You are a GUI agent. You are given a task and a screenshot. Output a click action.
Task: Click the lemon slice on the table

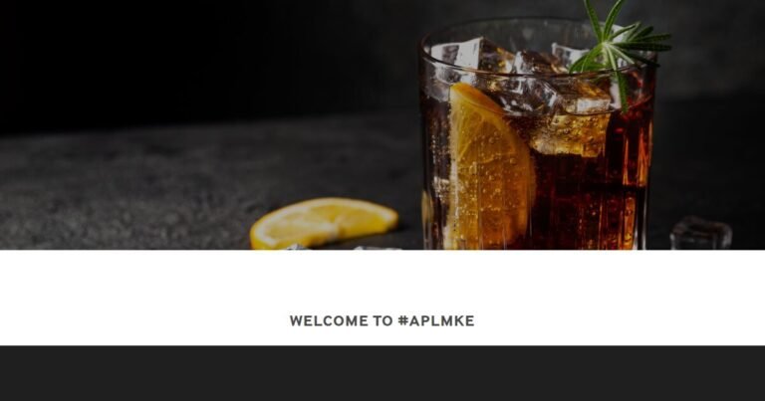pyautogui.click(x=324, y=223)
